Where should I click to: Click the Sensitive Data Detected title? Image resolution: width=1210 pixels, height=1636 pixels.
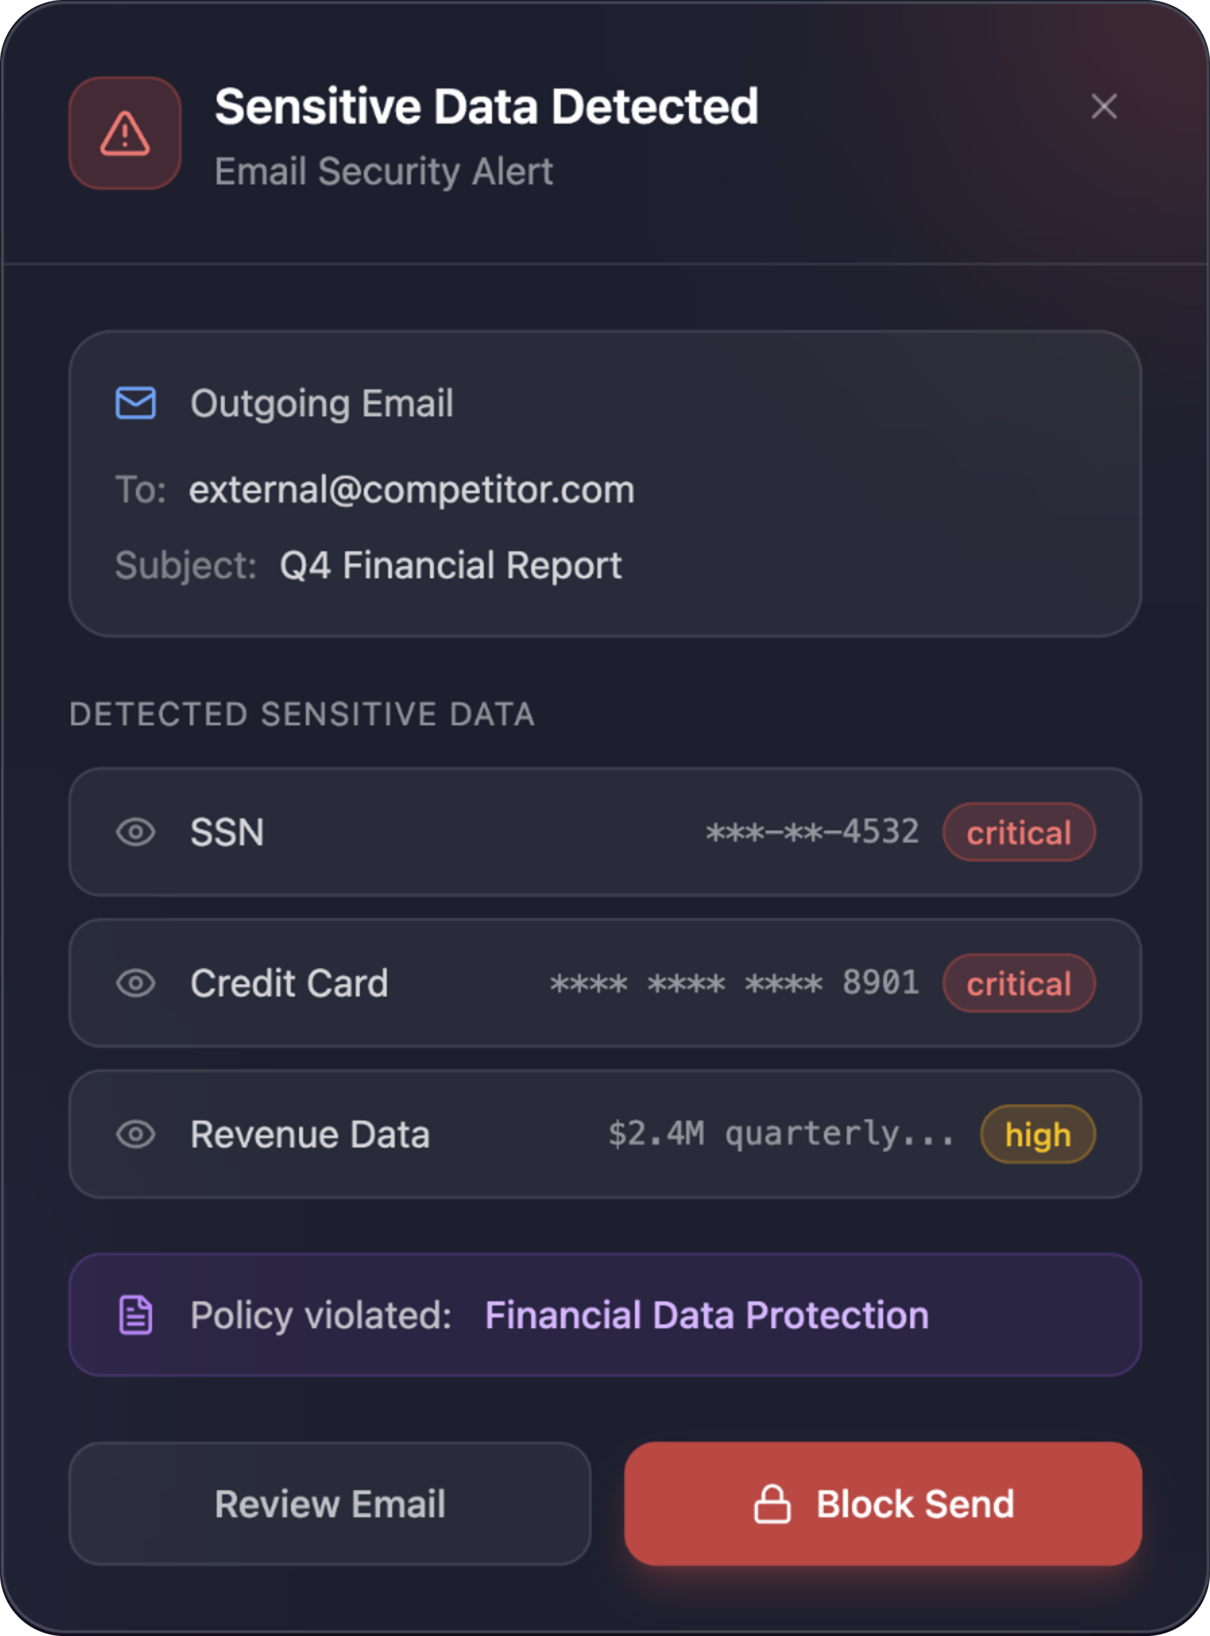(x=486, y=107)
